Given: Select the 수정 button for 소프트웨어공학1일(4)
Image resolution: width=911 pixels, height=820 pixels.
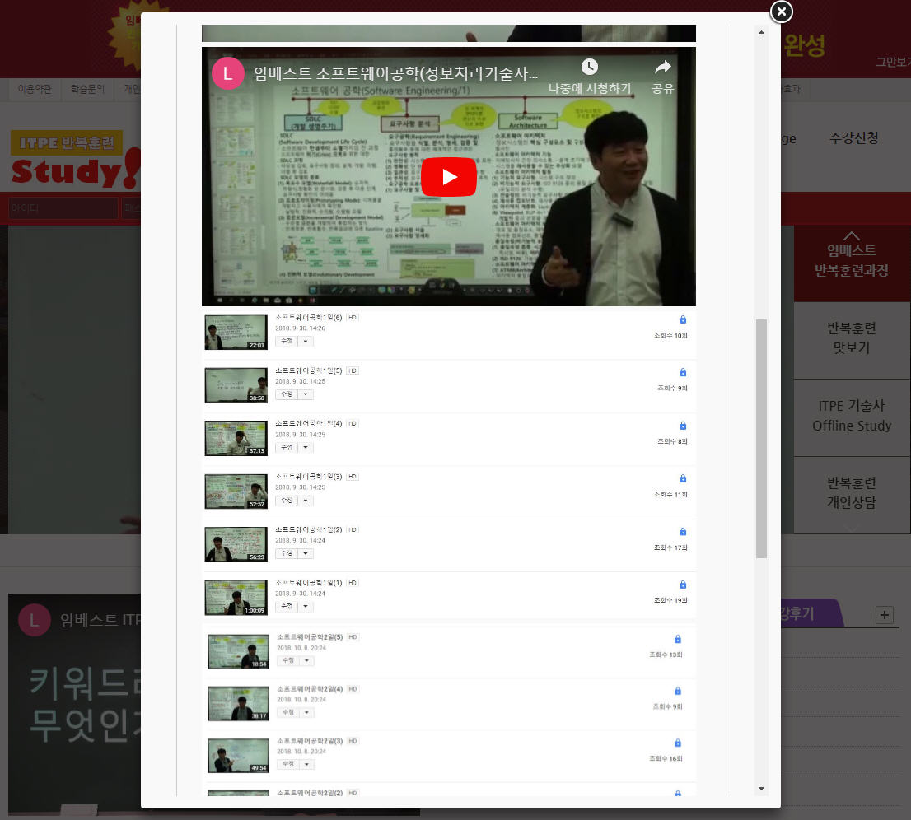Looking at the screenshot, I should tap(287, 447).
